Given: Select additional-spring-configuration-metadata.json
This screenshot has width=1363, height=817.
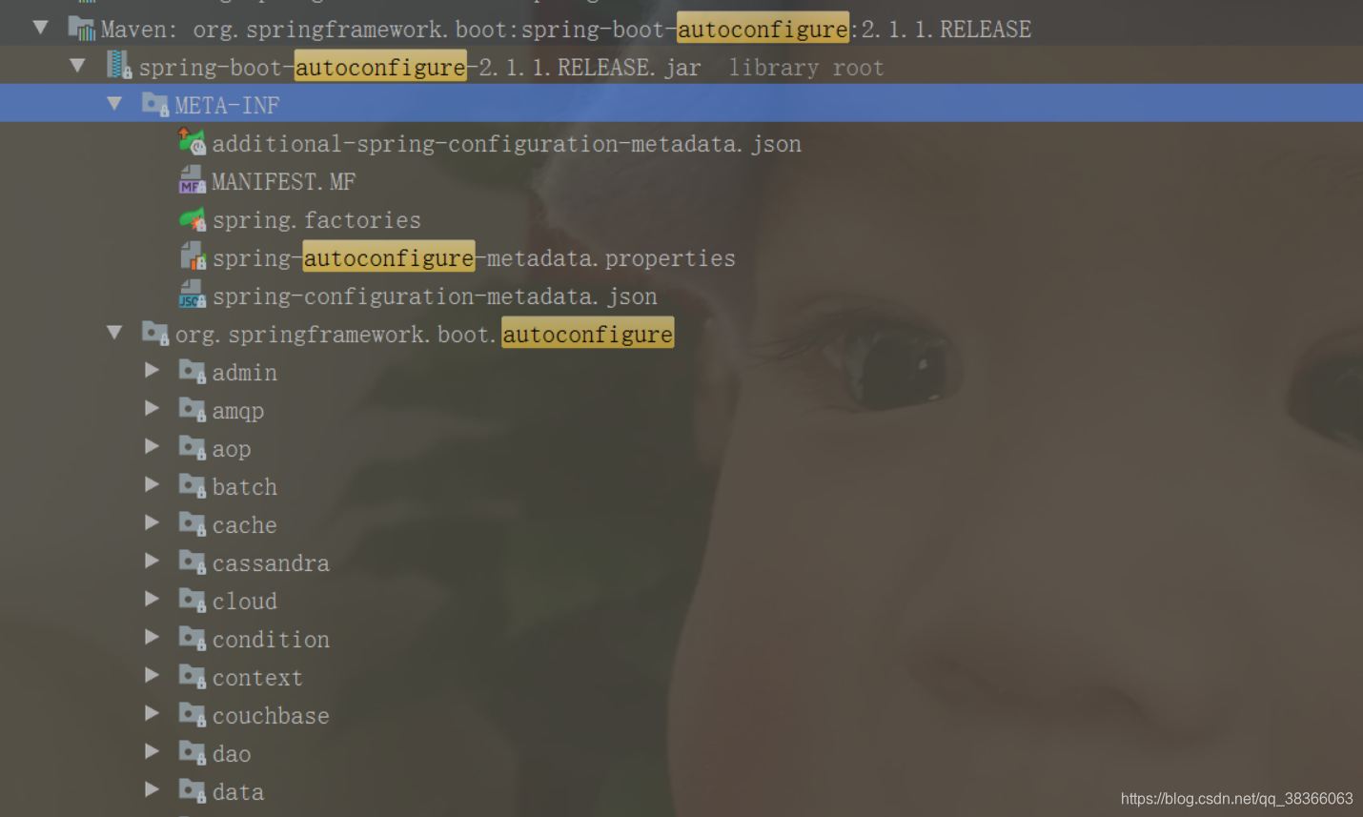Looking at the screenshot, I should [506, 144].
